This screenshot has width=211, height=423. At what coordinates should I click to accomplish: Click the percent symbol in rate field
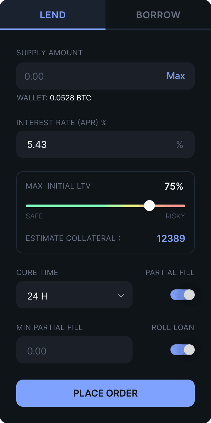180,145
